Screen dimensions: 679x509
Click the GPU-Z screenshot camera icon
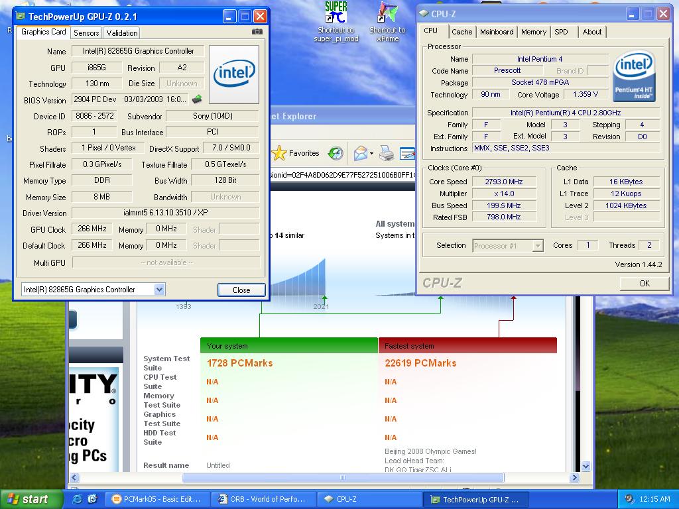tap(257, 32)
